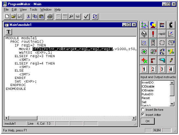Screen dimensions: 179x135
Task: Open the Edit menu
Action: click(x=14, y=10)
